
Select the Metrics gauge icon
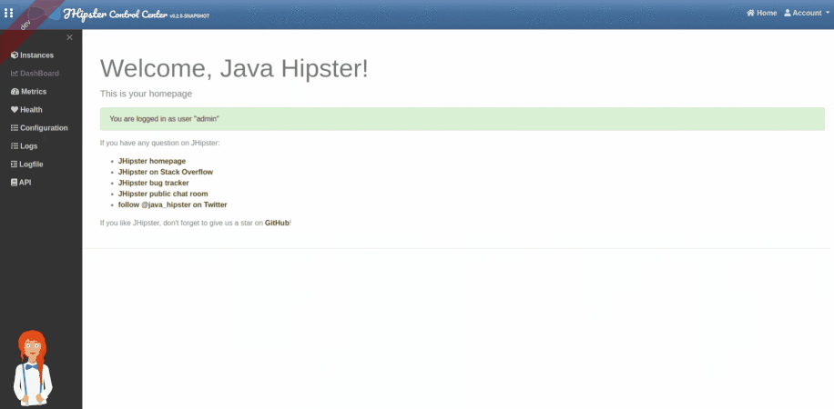pyautogui.click(x=14, y=92)
